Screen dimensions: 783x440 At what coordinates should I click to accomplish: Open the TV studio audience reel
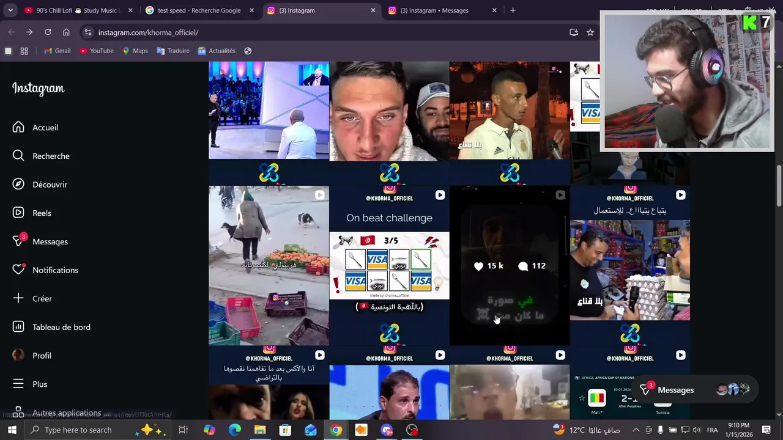click(269, 122)
